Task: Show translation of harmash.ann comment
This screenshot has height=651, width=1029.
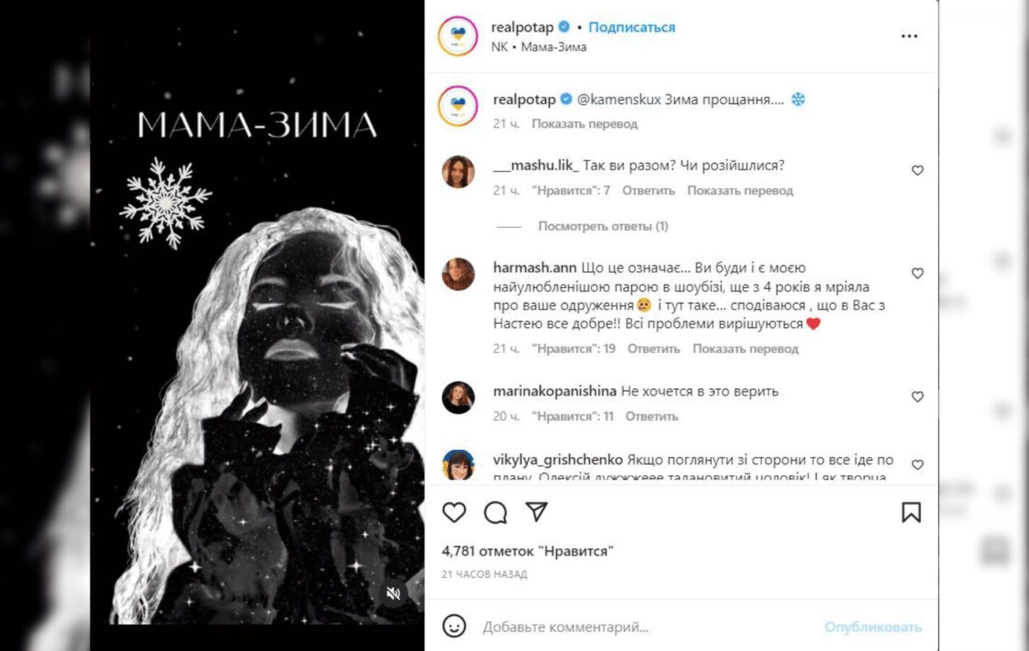Action: tap(746, 349)
